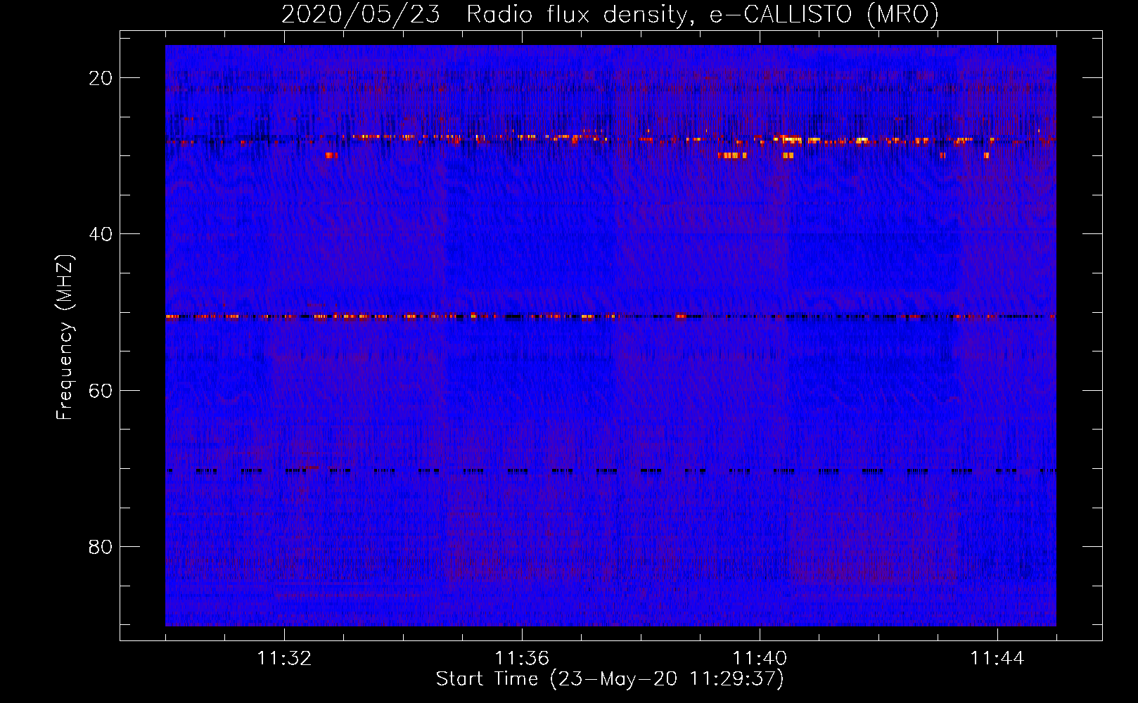Click the 40 MHz frequency tick label
This screenshot has height=703, width=1138.
[101, 234]
